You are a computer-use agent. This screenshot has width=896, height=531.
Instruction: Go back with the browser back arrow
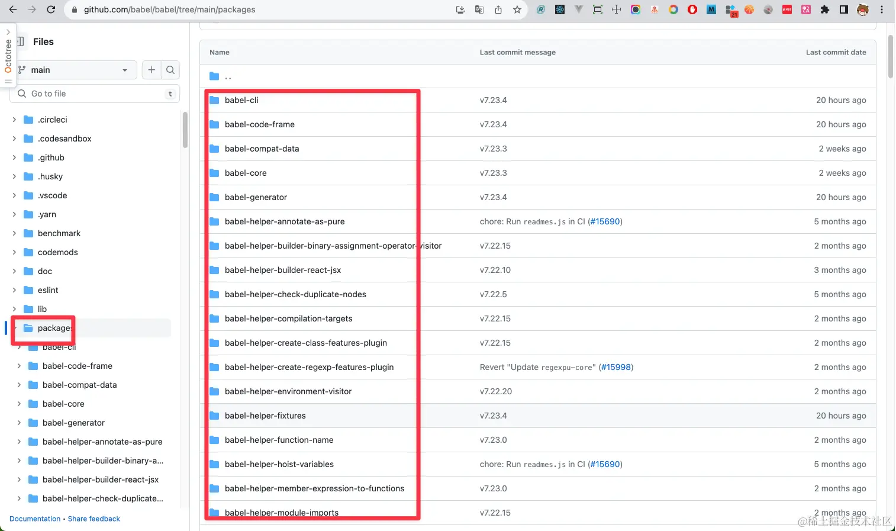13,9
